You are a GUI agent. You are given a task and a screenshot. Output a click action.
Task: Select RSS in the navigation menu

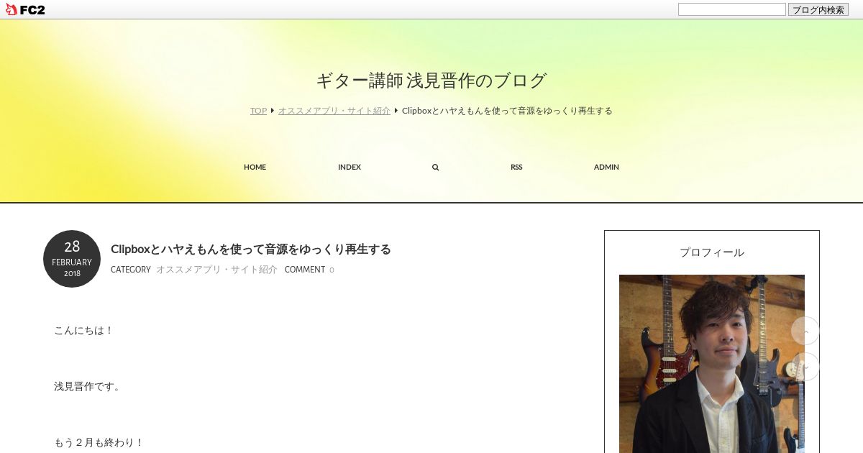click(x=516, y=167)
